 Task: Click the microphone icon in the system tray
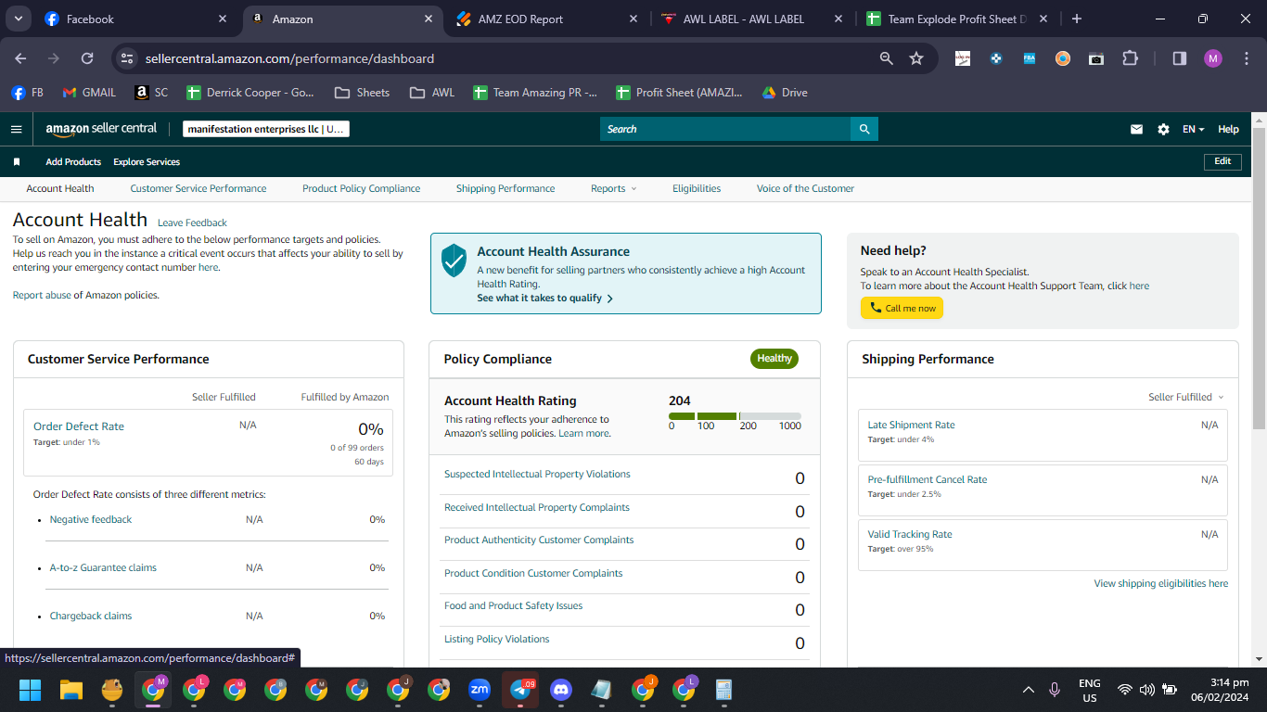click(x=1055, y=690)
